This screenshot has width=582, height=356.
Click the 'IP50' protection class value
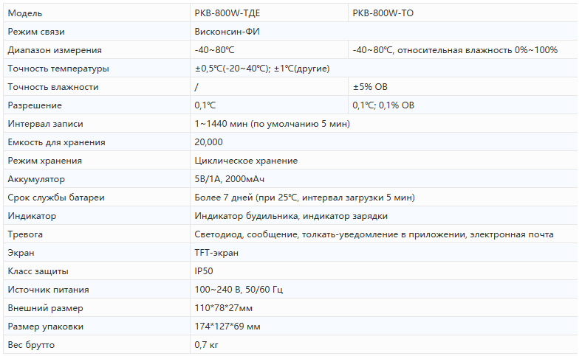click(204, 271)
